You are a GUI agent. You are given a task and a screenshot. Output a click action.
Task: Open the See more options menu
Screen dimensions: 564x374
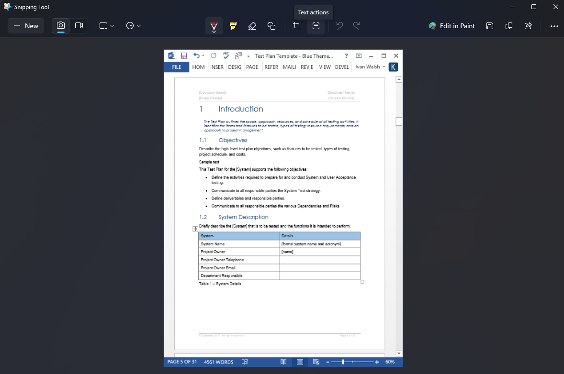(x=554, y=26)
